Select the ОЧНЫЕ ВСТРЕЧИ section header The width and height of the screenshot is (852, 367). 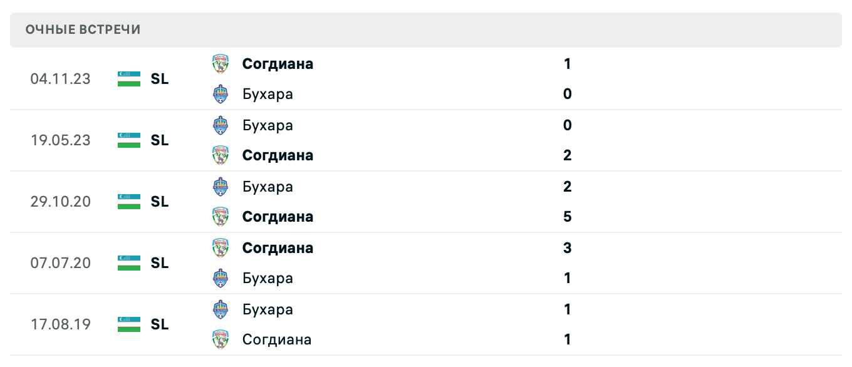pyautogui.click(x=82, y=29)
